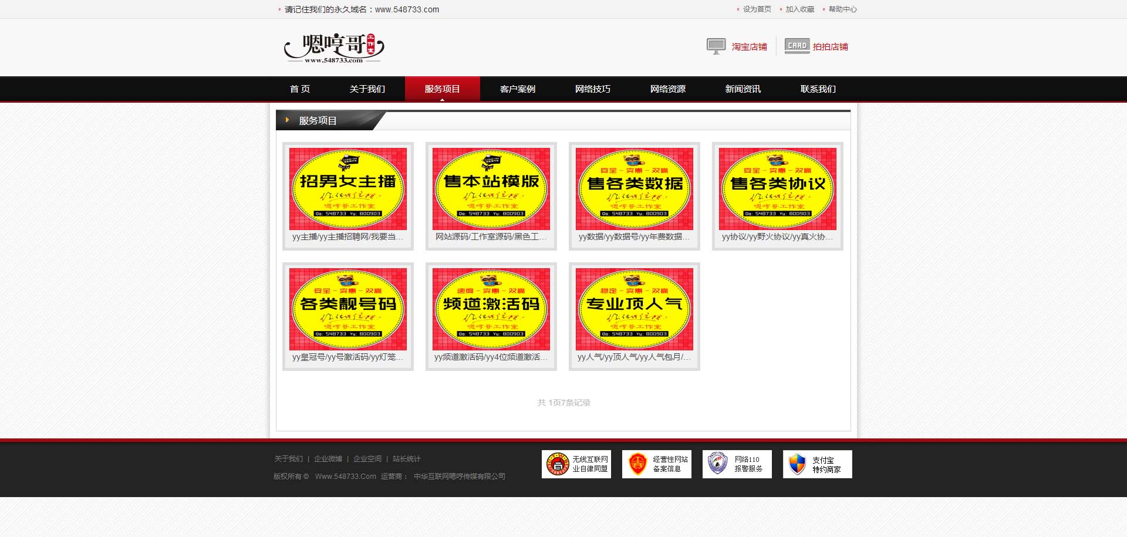Open the 关于我们 navigation tab

coord(367,89)
